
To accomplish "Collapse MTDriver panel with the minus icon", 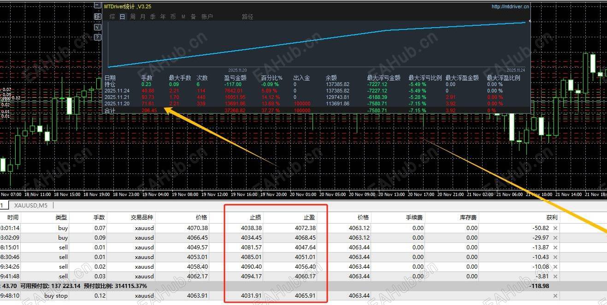I will tap(97, 6).
